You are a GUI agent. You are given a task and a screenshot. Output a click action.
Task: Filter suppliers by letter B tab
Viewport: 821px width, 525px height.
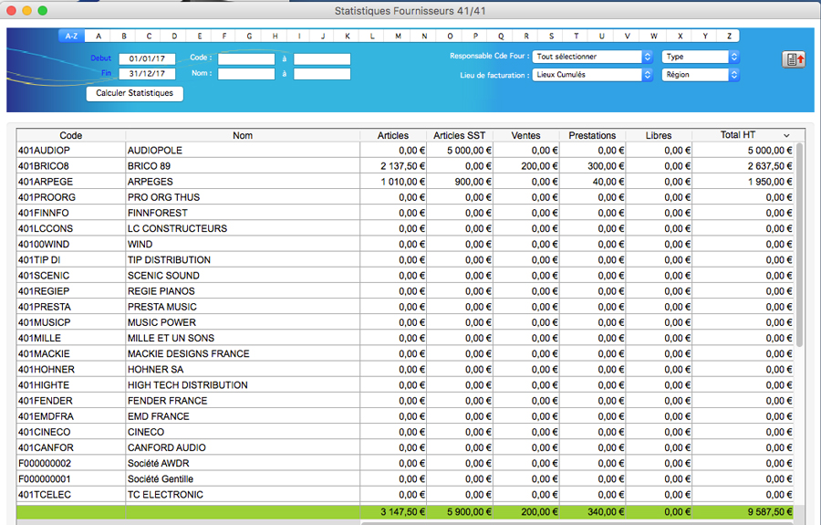pos(123,36)
